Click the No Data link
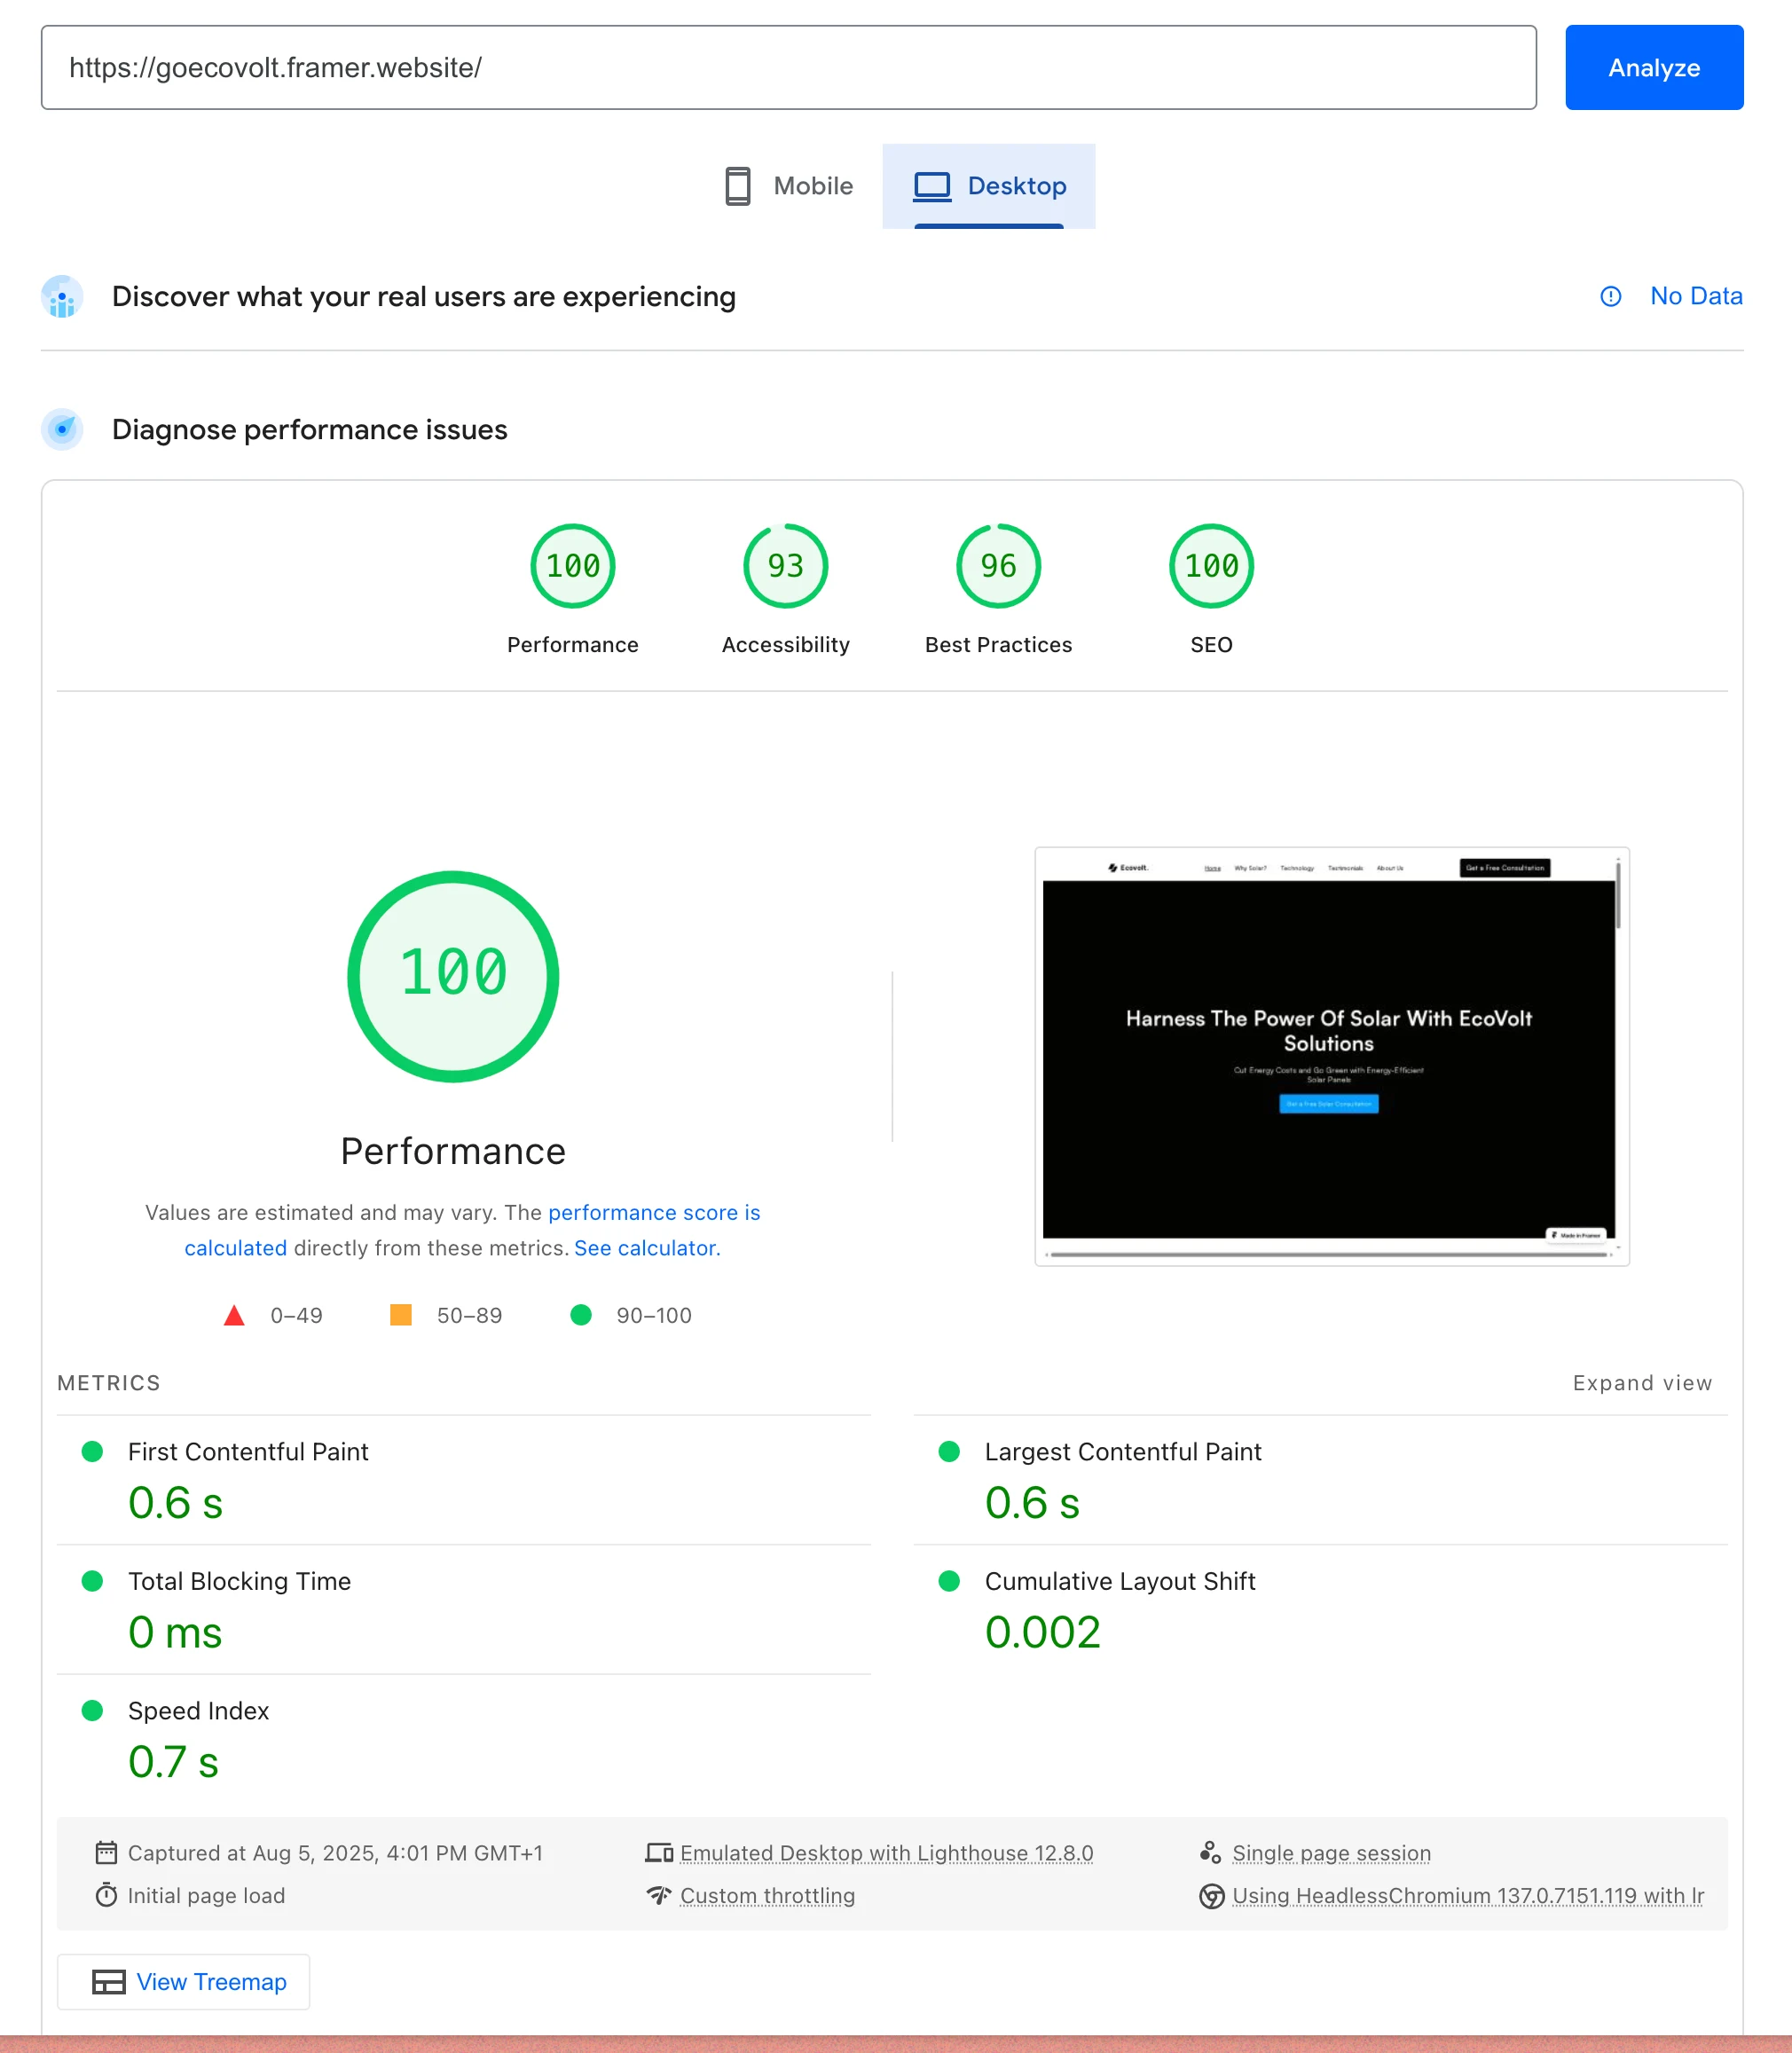This screenshot has height=2053, width=1792. coord(1696,296)
